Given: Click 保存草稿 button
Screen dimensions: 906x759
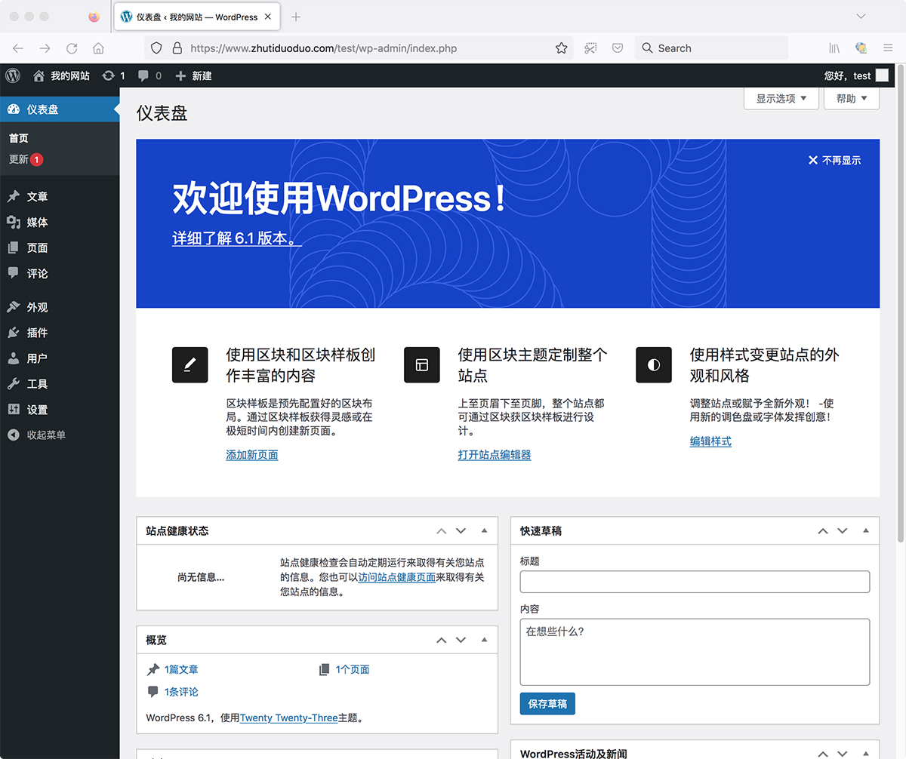Looking at the screenshot, I should tap(547, 704).
